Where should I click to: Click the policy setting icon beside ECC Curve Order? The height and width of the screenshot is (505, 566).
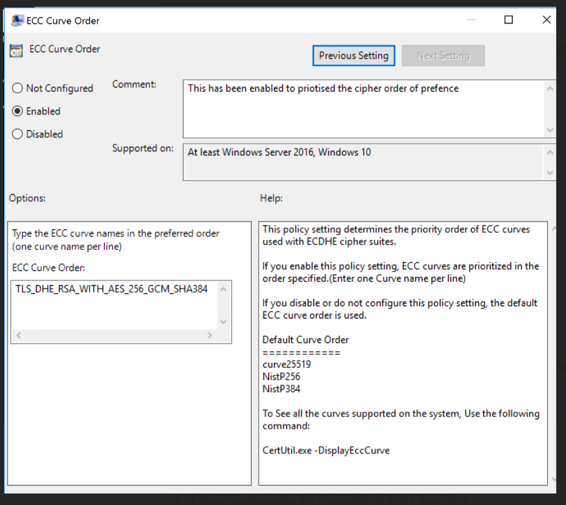tap(16, 50)
